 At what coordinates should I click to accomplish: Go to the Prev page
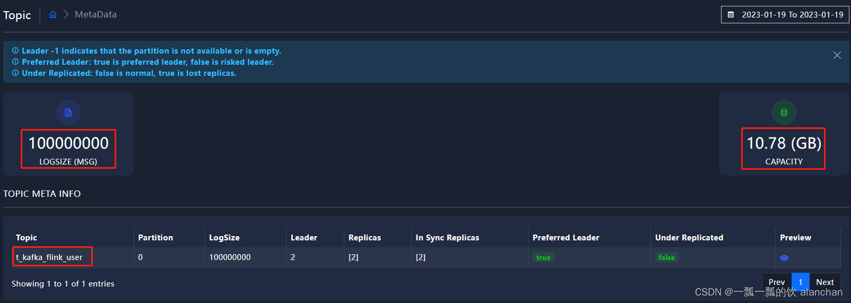[777, 282]
